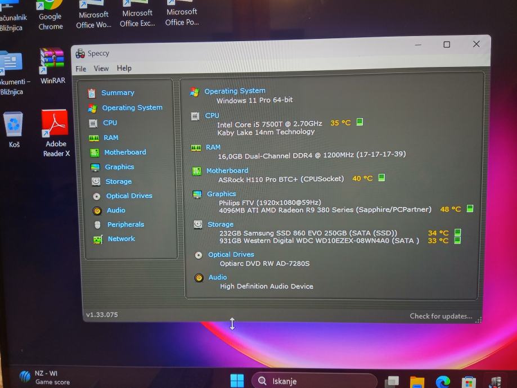Click the Motherboard icon in sidebar
Screen dimensions: 517x388
pyautogui.click(x=95, y=152)
